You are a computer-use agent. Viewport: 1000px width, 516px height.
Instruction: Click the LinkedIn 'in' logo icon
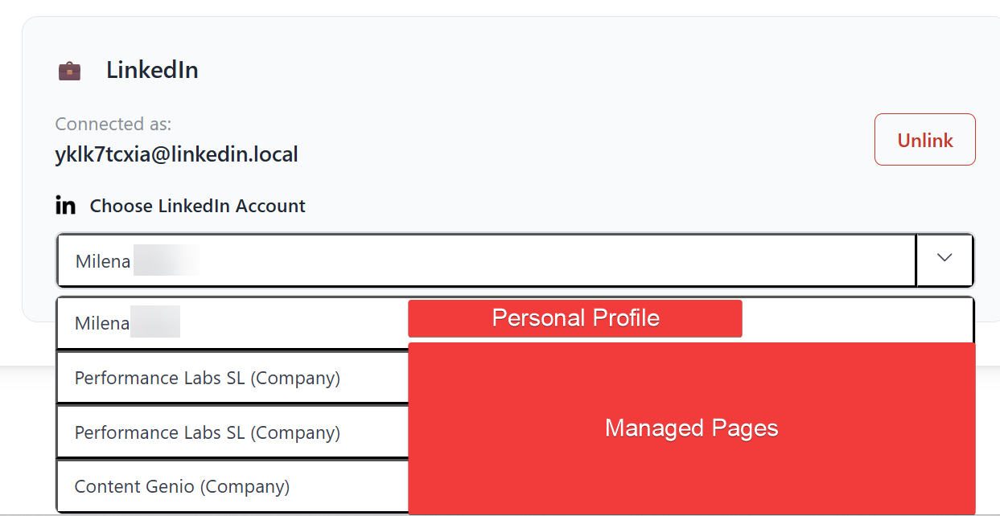[x=65, y=206]
